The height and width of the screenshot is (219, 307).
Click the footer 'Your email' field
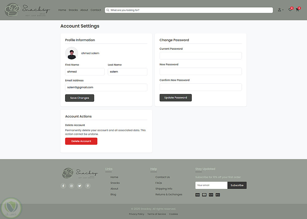pos(211,185)
